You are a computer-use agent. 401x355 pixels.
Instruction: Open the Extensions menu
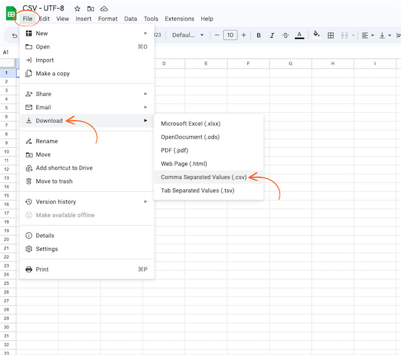coord(180,18)
